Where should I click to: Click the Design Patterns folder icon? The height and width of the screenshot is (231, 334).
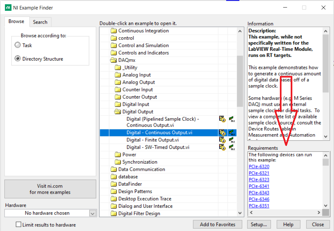tap(114, 191)
